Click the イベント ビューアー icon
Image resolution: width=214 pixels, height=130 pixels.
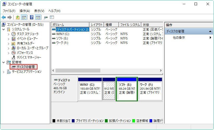tap(14, 39)
